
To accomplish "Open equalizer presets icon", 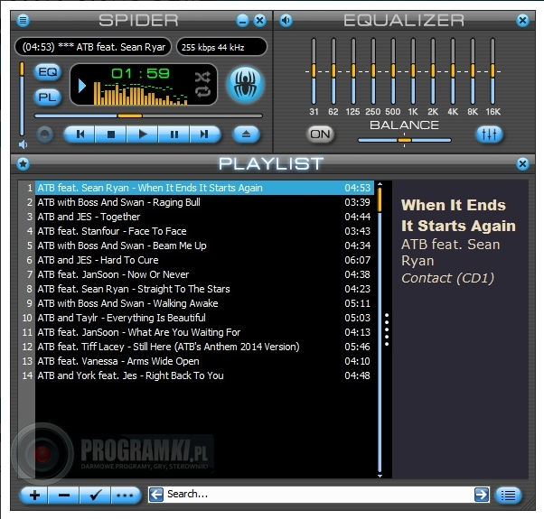I will click(489, 134).
